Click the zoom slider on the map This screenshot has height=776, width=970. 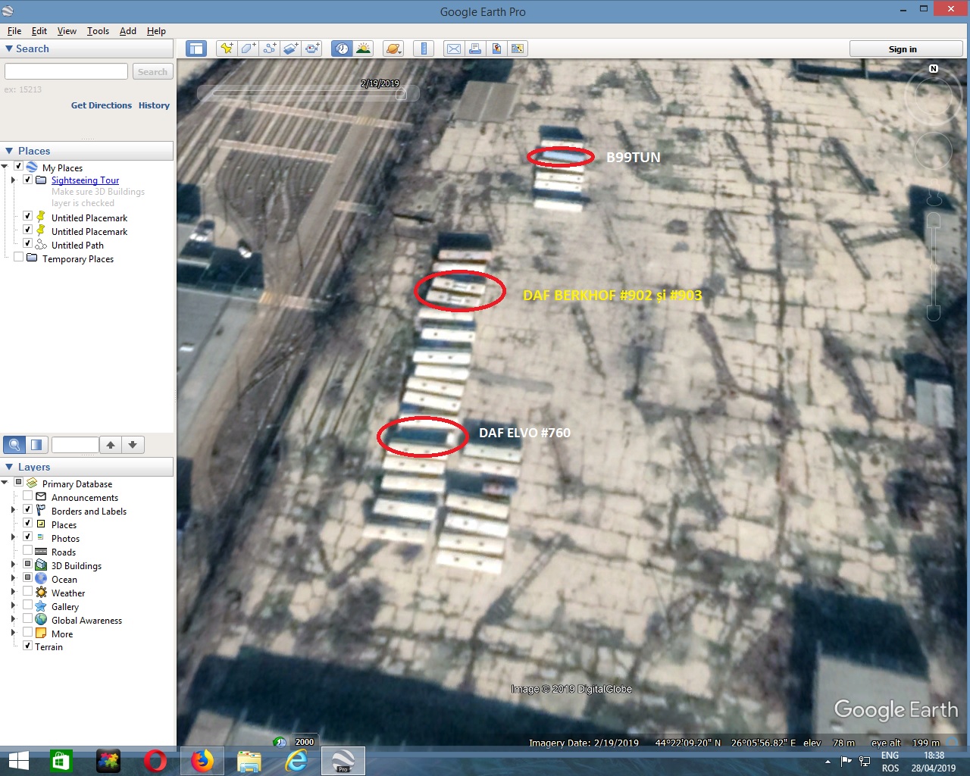[934, 265]
